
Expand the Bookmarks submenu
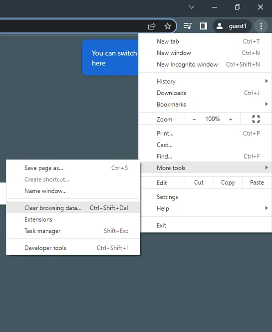pos(205,104)
